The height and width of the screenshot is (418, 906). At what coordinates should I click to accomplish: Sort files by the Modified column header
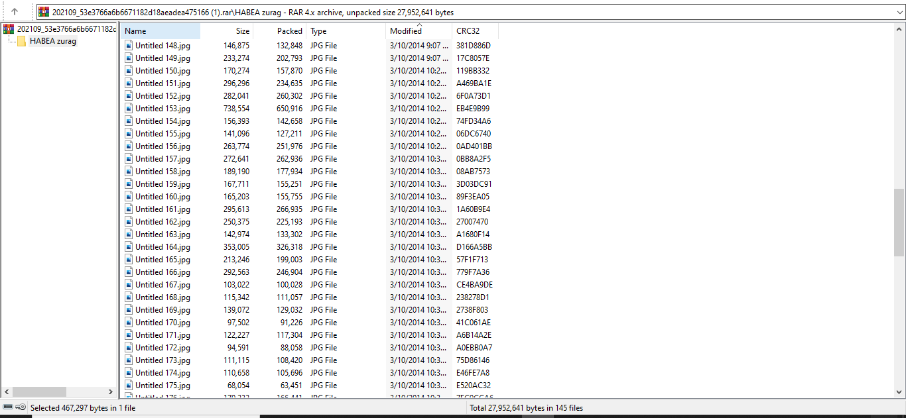point(419,31)
